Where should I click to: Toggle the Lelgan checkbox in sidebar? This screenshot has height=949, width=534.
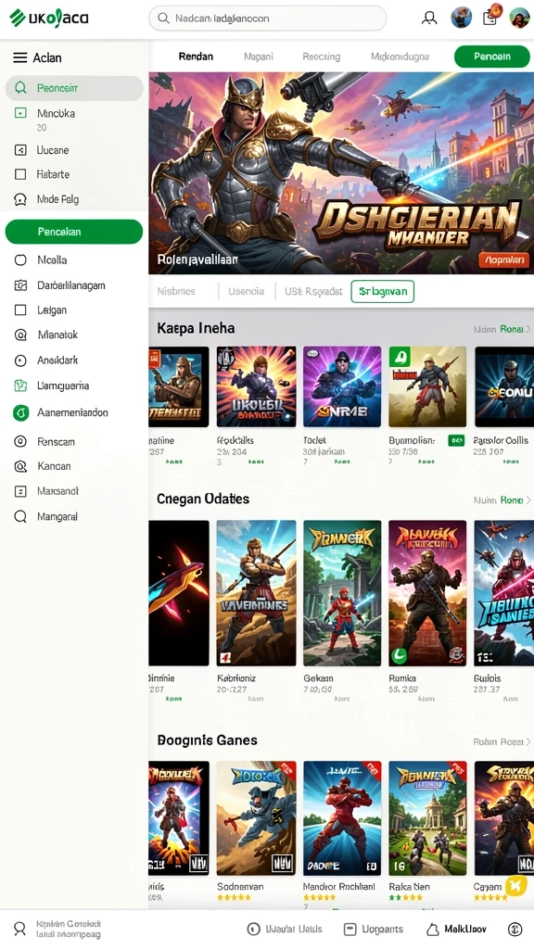pos(20,310)
